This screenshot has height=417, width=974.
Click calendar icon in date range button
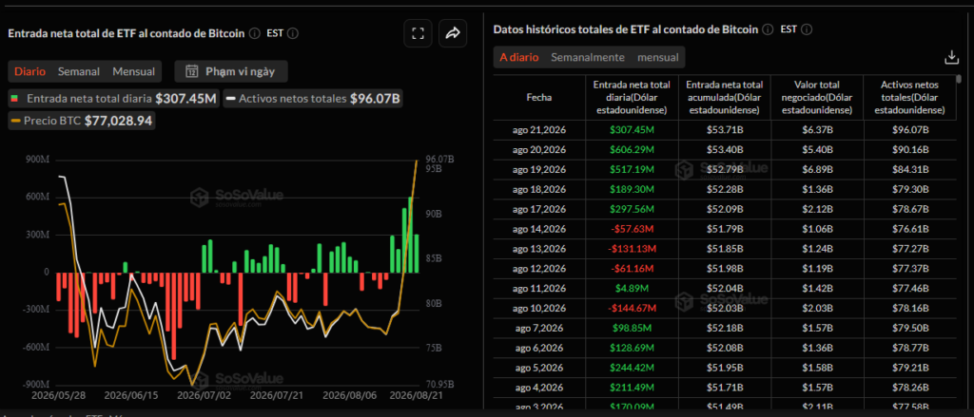(192, 70)
